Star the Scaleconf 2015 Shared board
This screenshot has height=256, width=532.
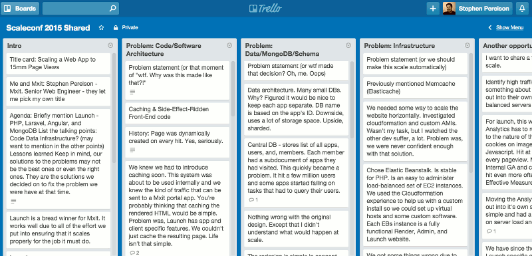[101, 28]
